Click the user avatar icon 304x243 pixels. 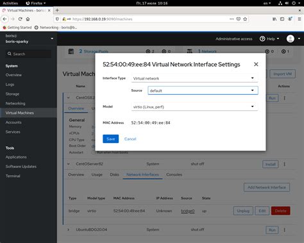click(291, 38)
